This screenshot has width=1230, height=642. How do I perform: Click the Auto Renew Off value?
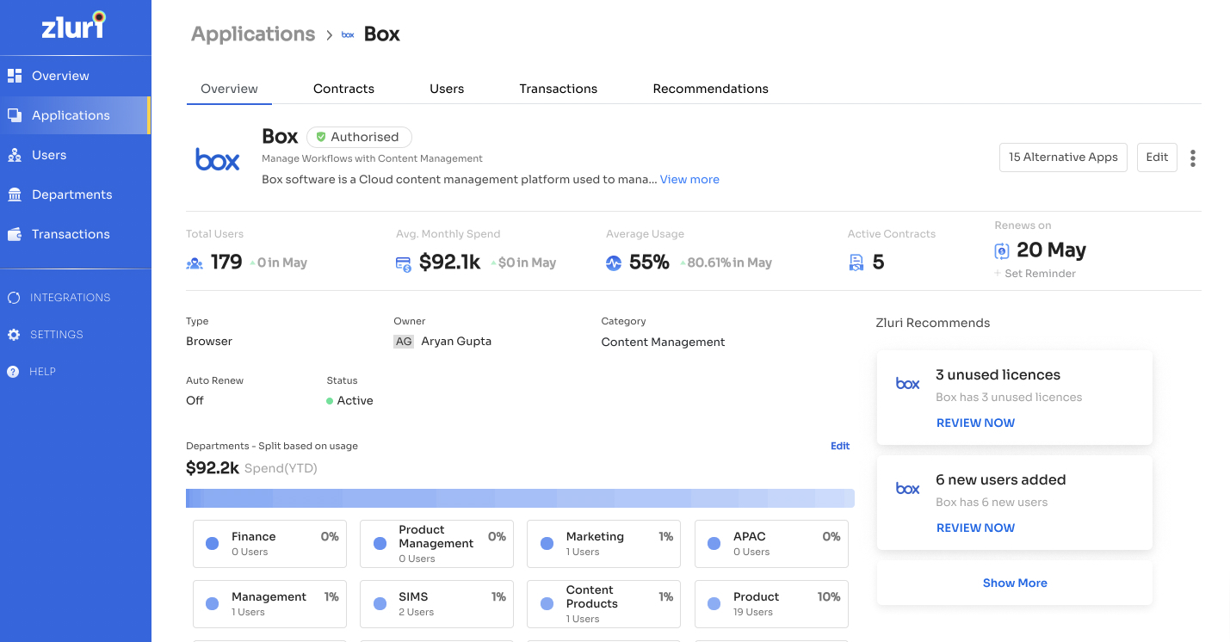tap(195, 401)
